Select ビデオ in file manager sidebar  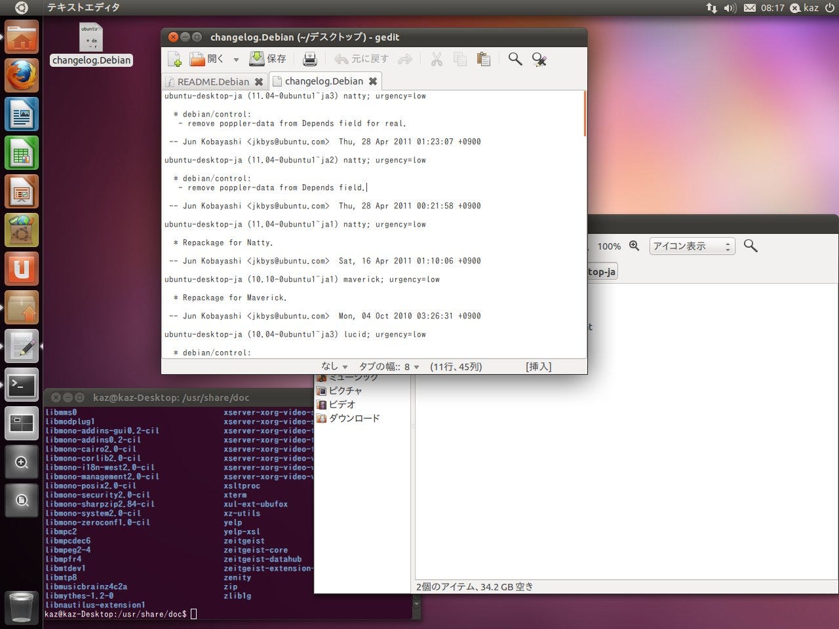(x=336, y=404)
